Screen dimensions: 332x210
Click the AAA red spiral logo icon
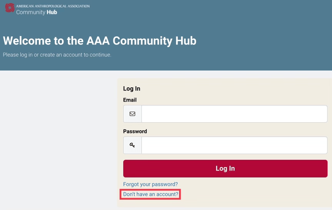pos(10,8)
